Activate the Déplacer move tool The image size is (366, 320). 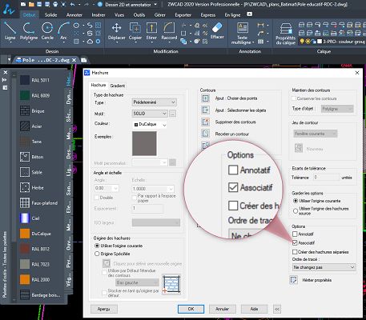(117, 31)
